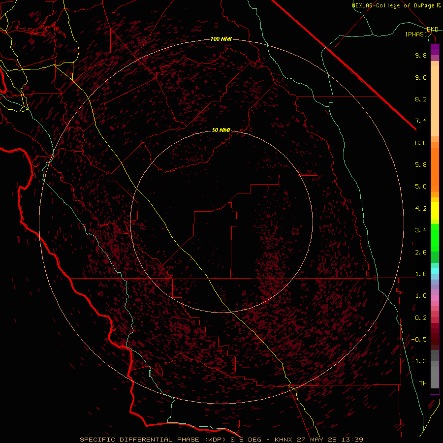Click the 9.0 legend value
Viewport: 443px width, 443px height.
(421, 78)
